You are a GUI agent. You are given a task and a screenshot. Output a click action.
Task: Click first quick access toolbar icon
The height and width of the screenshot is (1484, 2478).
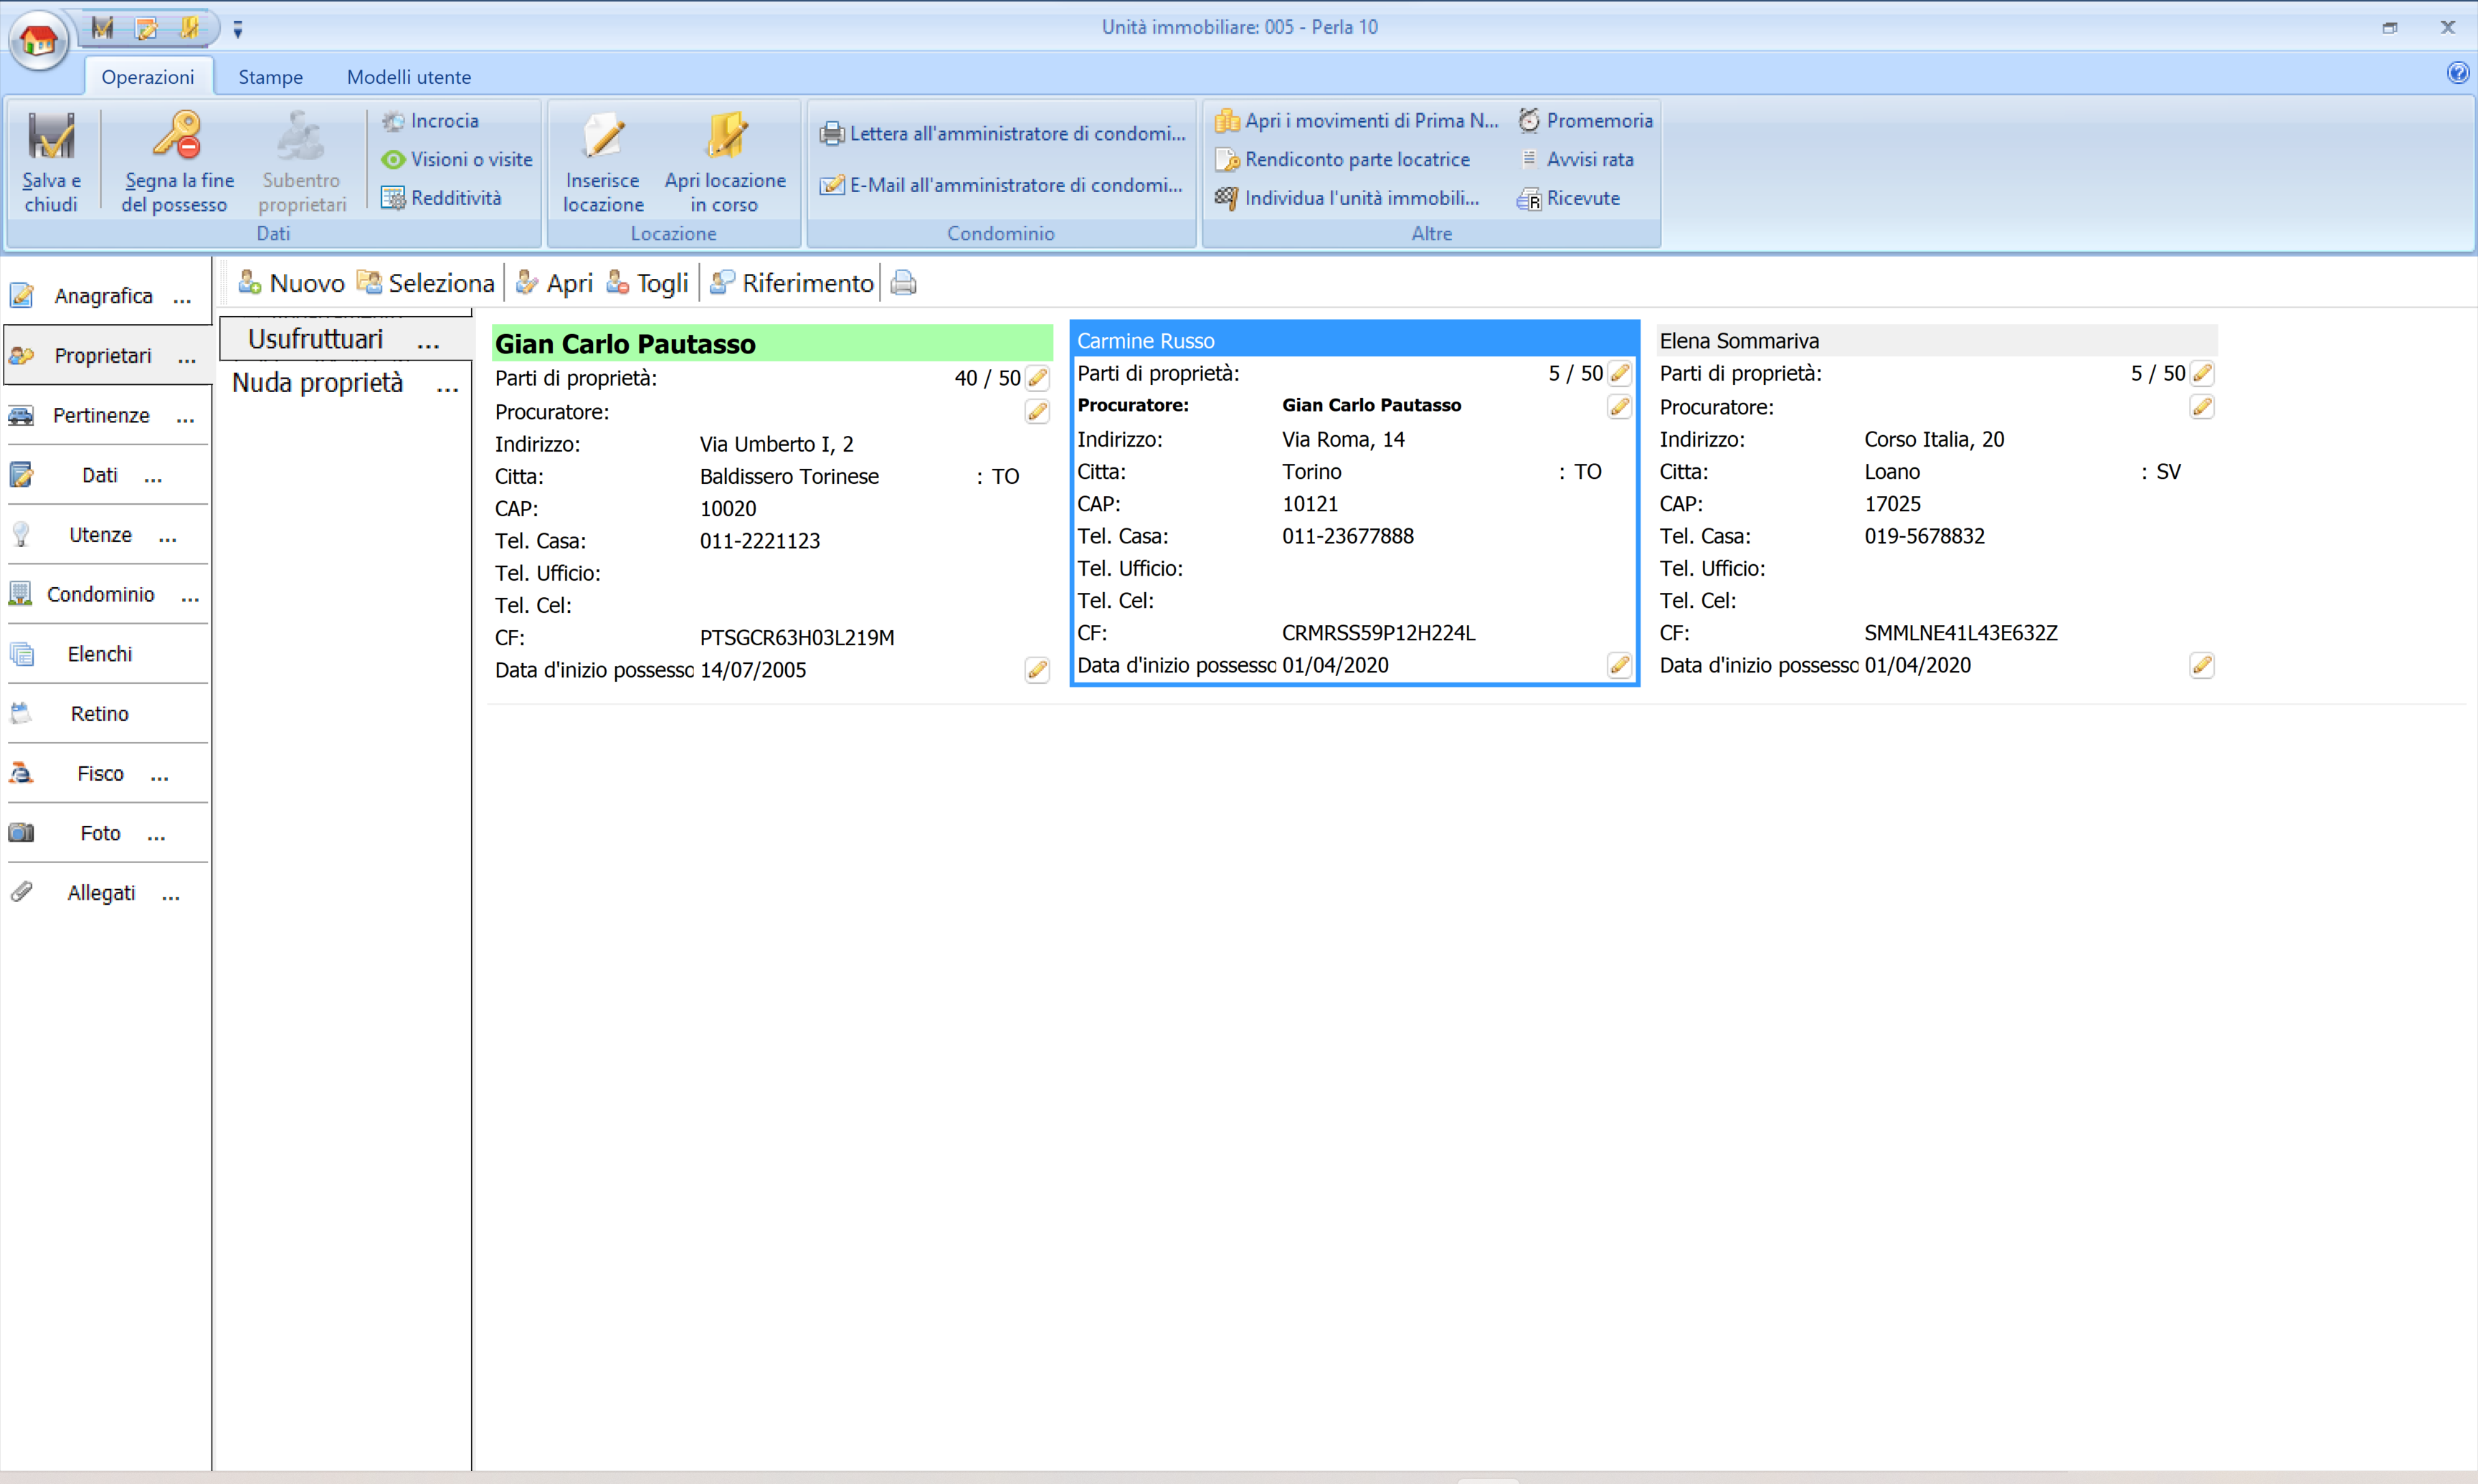click(x=102, y=28)
